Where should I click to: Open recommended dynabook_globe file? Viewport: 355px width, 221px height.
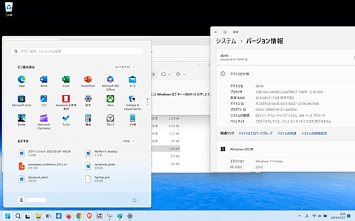101,166
